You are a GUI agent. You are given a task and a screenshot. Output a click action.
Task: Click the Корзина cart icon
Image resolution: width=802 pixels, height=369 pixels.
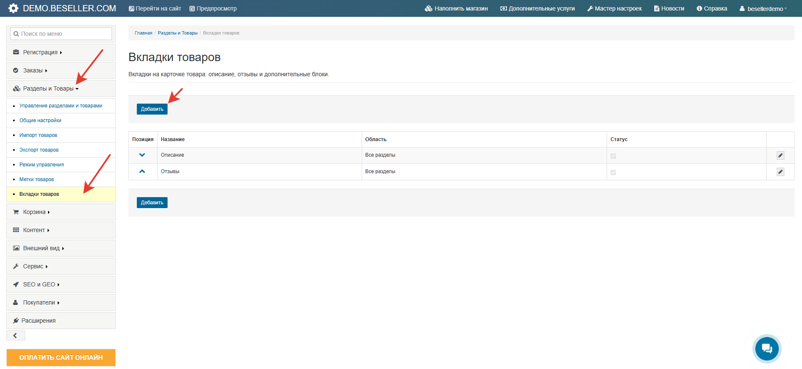pos(16,212)
